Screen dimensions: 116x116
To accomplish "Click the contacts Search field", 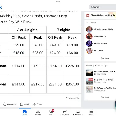I will pos(100,23).
